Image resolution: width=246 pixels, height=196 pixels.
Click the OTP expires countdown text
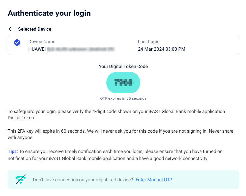coord(123,98)
